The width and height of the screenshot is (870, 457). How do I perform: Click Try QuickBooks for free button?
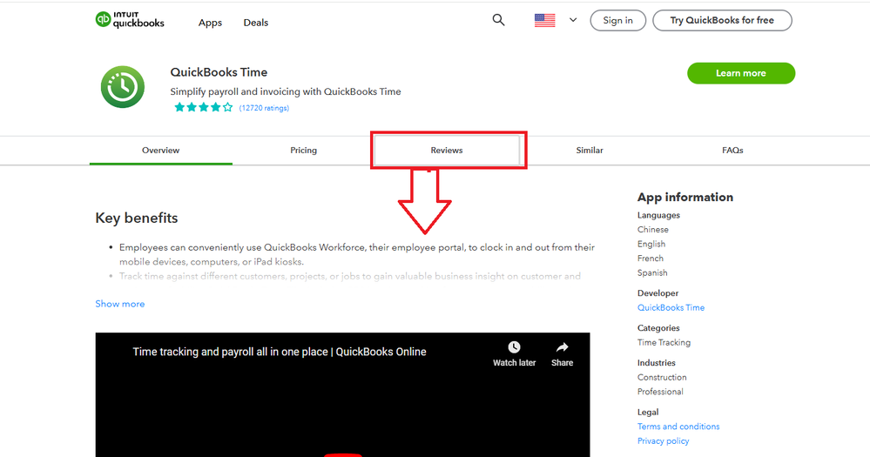tap(722, 21)
